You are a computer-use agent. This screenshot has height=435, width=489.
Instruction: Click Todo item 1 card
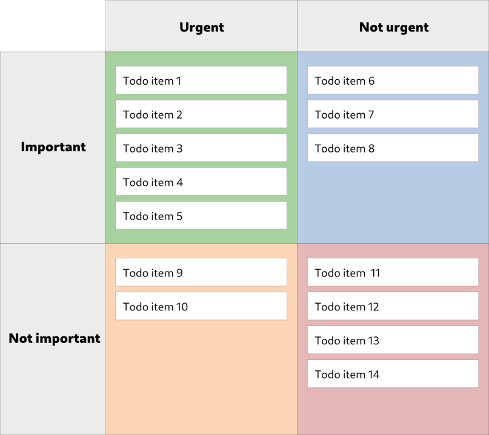(201, 80)
